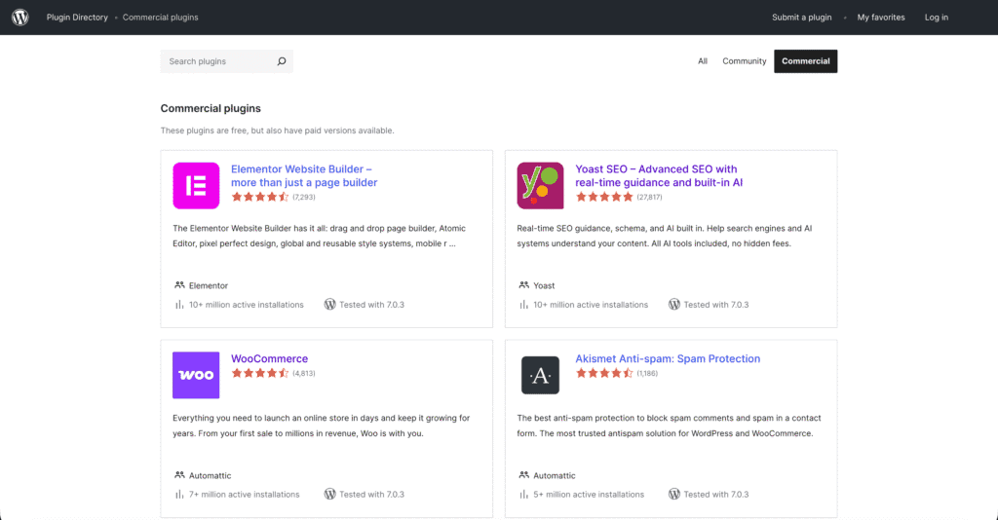Click 7+ million active installations text
The height and width of the screenshot is (520, 998).
(x=245, y=494)
